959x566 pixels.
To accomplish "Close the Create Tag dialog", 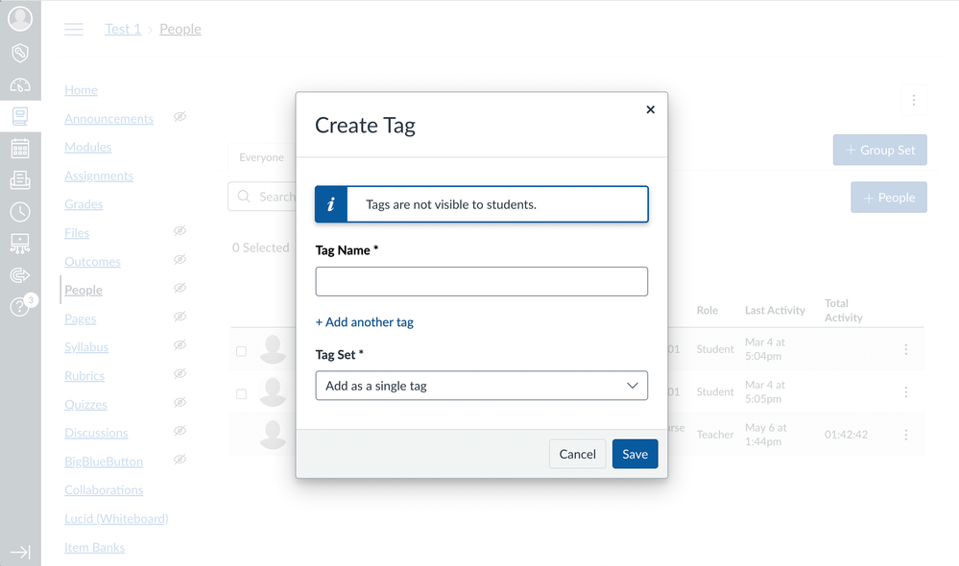I will [x=650, y=109].
